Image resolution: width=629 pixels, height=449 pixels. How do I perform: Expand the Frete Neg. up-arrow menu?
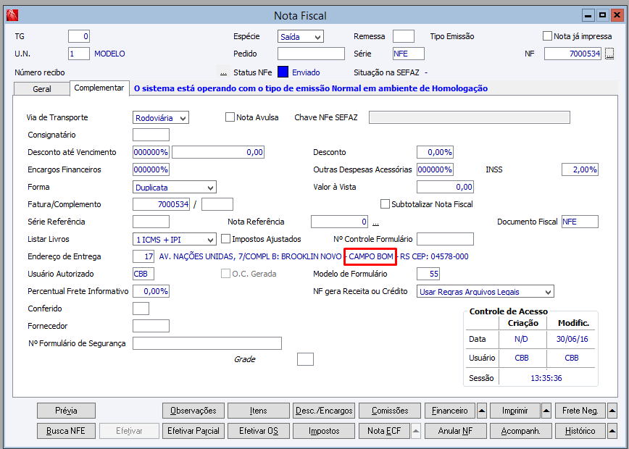pos(612,411)
